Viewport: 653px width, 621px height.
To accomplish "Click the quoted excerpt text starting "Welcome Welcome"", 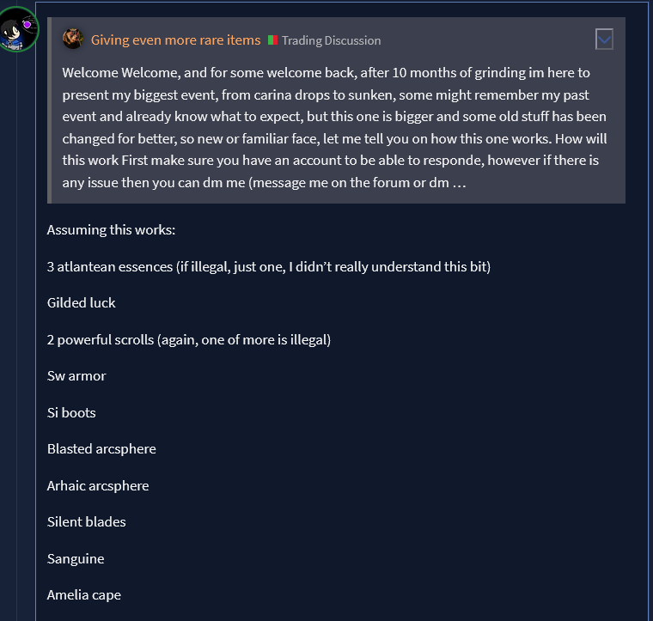I will click(335, 72).
